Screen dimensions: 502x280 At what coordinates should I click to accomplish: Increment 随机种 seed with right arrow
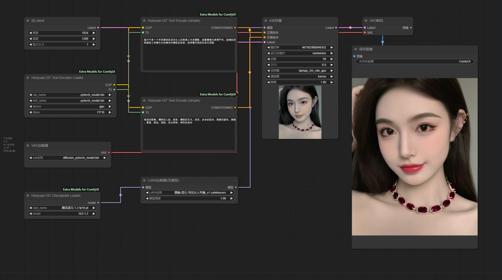point(332,47)
